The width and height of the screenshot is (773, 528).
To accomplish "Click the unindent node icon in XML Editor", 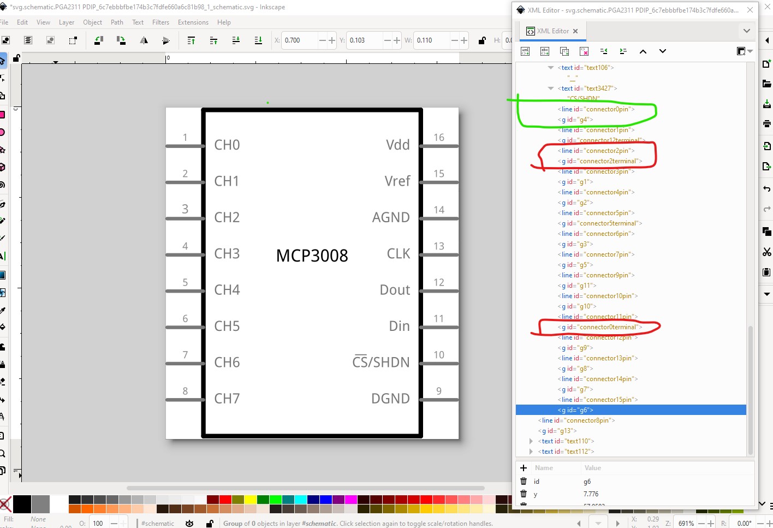I will click(604, 51).
